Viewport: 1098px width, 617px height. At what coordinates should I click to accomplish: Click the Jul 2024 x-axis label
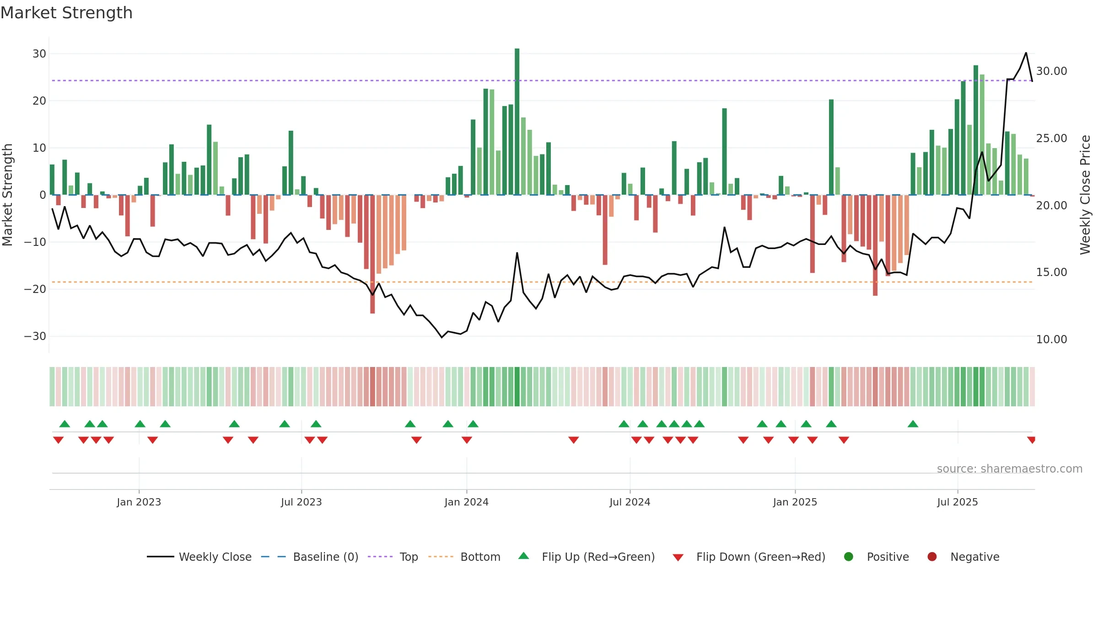(630, 502)
